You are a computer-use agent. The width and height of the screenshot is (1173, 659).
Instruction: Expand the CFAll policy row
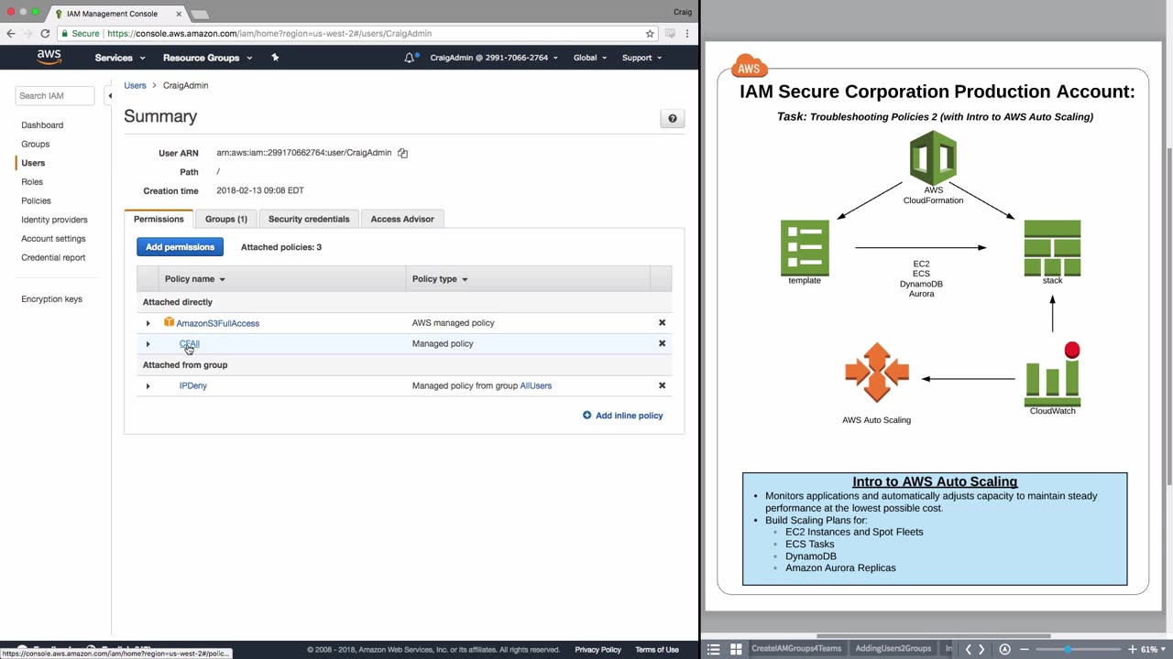(148, 344)
